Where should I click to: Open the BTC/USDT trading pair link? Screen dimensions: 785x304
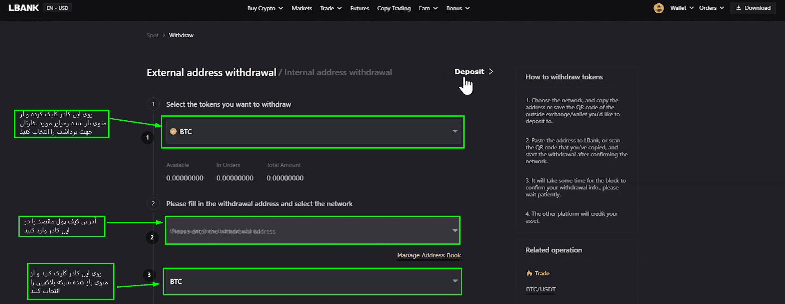541,289
